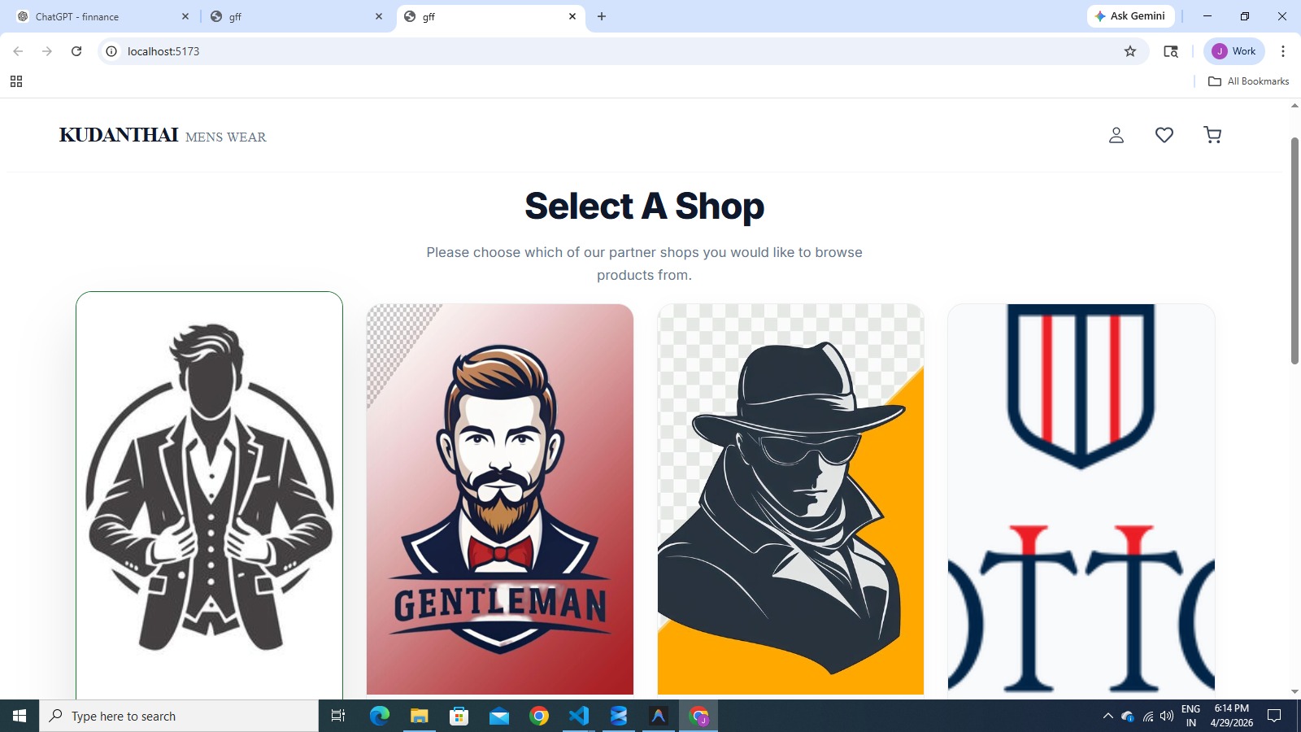Expand the system tray hidden icons chevron

click(1107, 717)
